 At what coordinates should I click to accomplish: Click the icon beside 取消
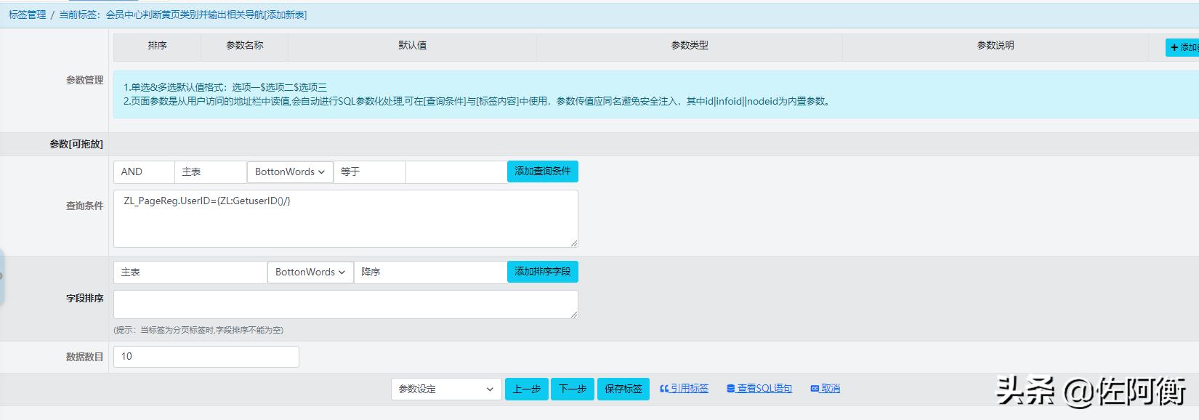[815, 389]
